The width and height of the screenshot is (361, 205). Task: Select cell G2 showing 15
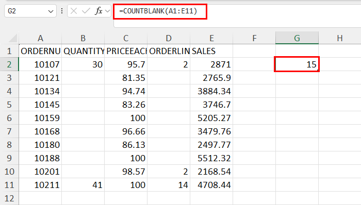coord(297,64)
